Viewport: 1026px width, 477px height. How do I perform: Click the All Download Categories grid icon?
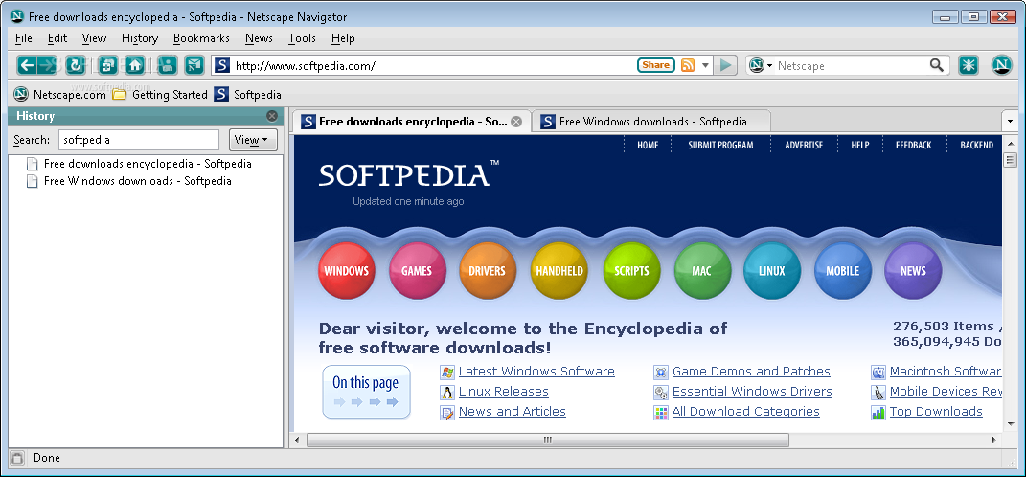[661, 412]
